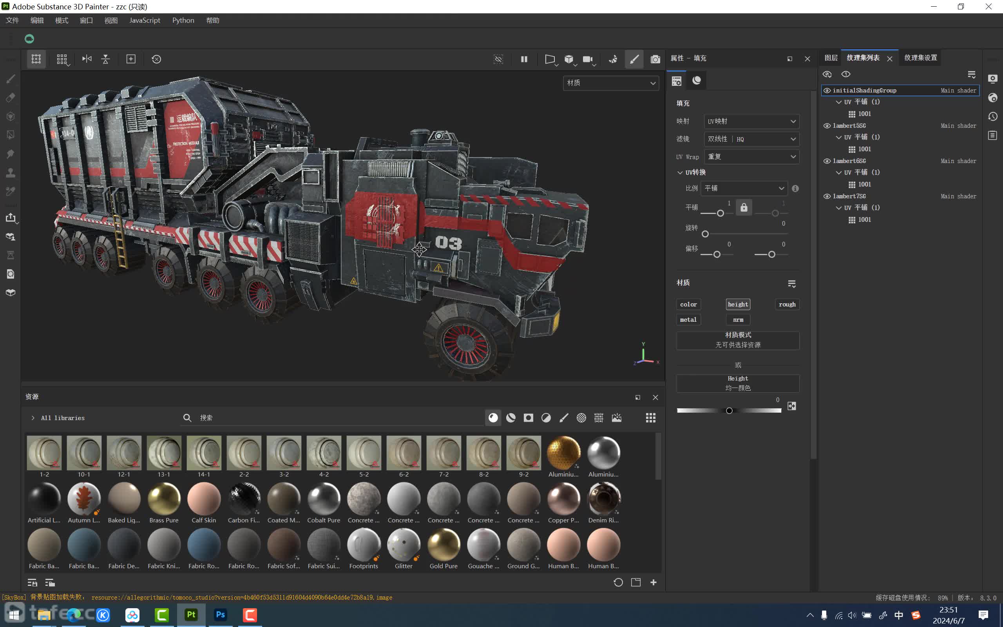The image size is (1003, 627).
Task: Collapse UV 平铺 under lambert5SG
Action: (x=838, y=137)
